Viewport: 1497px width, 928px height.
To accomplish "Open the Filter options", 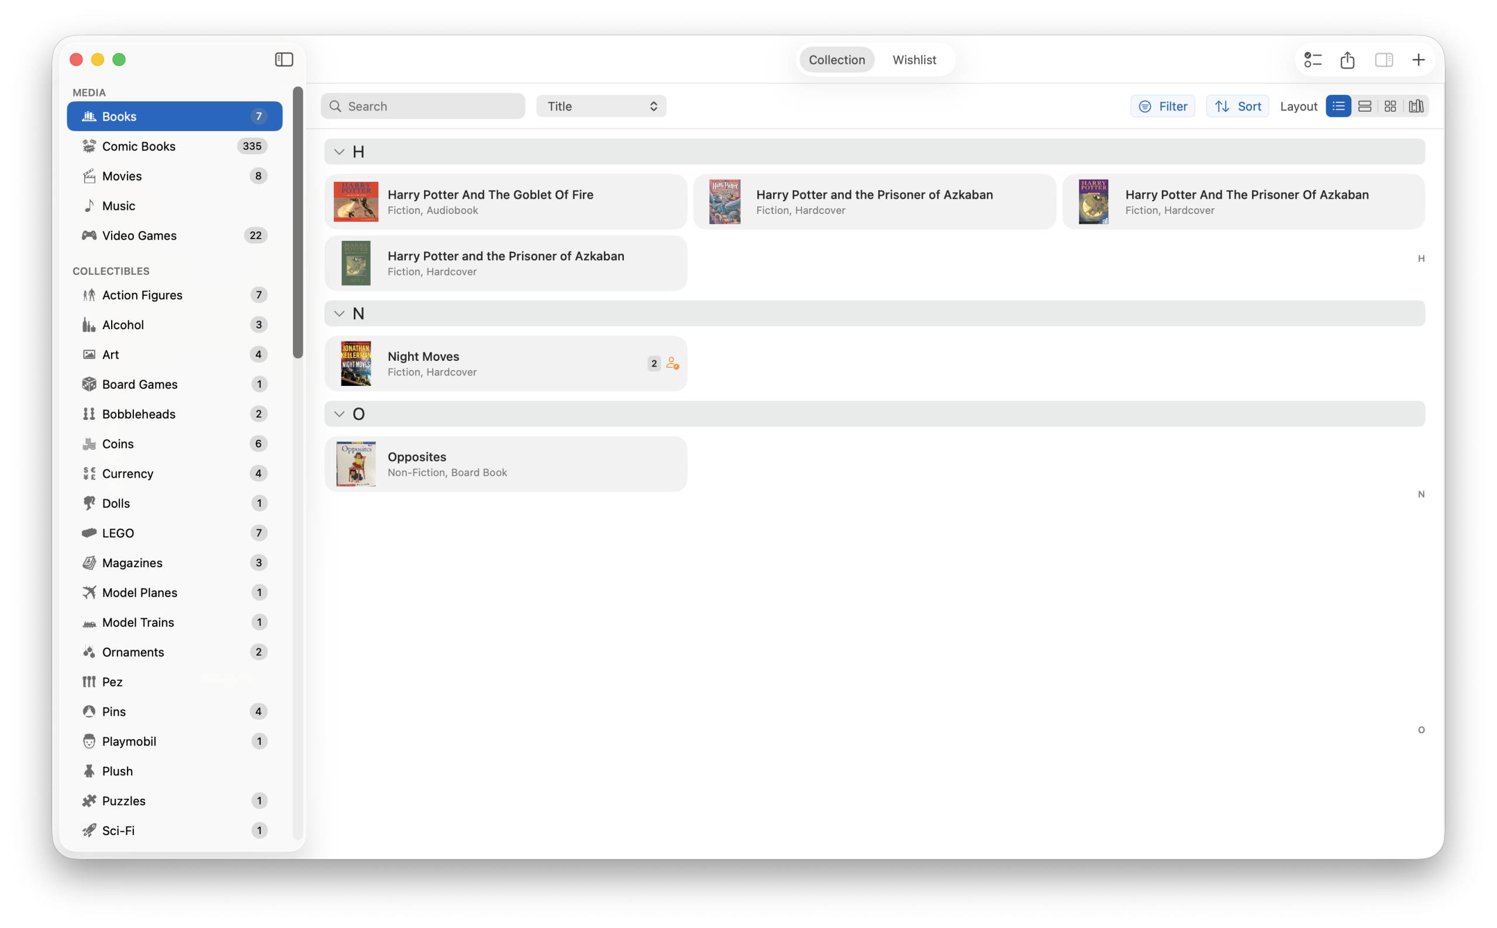I will click(1163, 106).
